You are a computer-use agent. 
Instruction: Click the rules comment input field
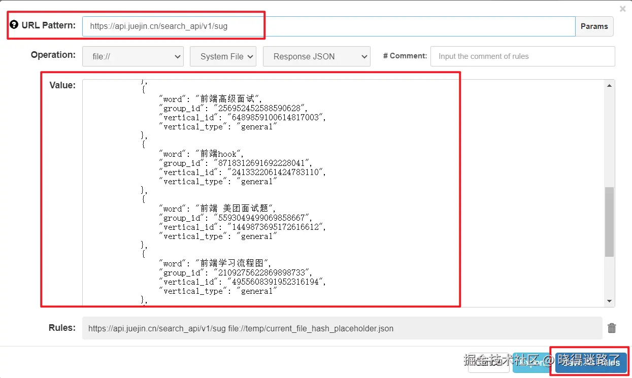523,56
